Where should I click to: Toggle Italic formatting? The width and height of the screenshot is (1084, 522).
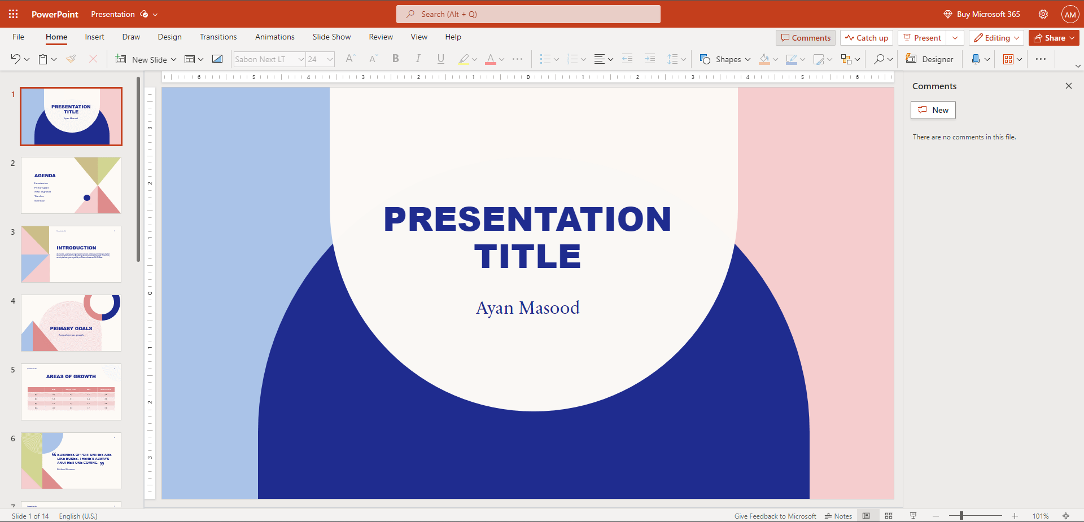tap(418, 59)
